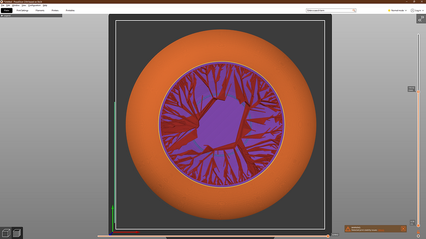This screenshot has height=239, width=426.
Task: Click the right thumb of the horizontal moves slider
Action: coord(328,236)
